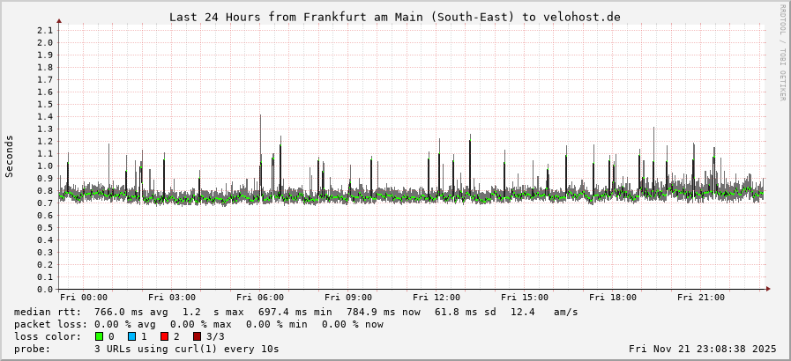791x361 pixels.
Task: Click the packet loss statistics line
Action: 199,324
